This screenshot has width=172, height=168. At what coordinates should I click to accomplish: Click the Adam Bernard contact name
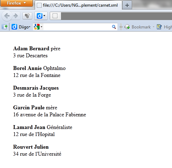click(x=31, y=49)
